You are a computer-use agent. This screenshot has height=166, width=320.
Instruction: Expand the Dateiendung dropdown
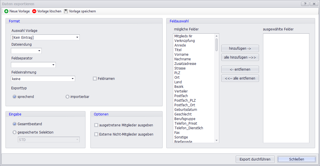click(x=39, y=51)
